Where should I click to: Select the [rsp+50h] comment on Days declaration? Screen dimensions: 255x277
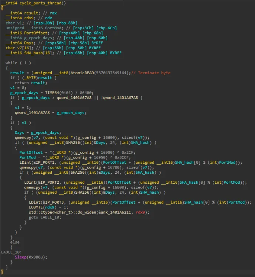click(55, 43)
